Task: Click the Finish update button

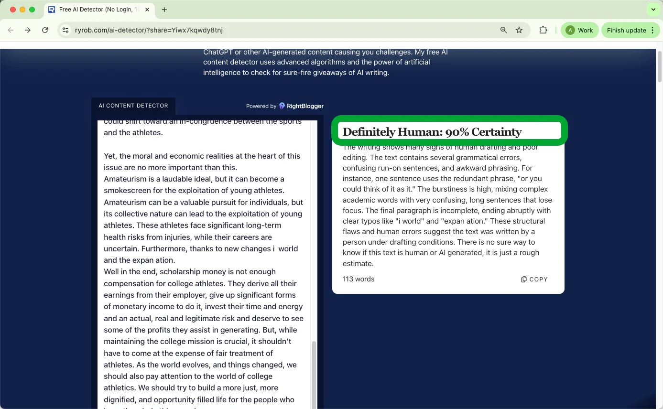Action: (626, 30)
